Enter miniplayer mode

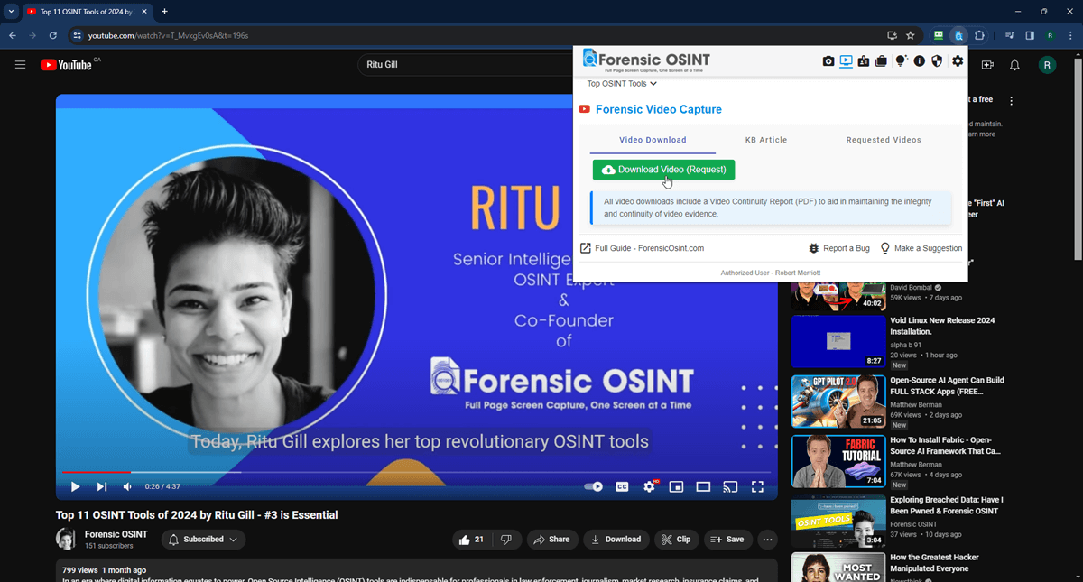click(676, 486)
